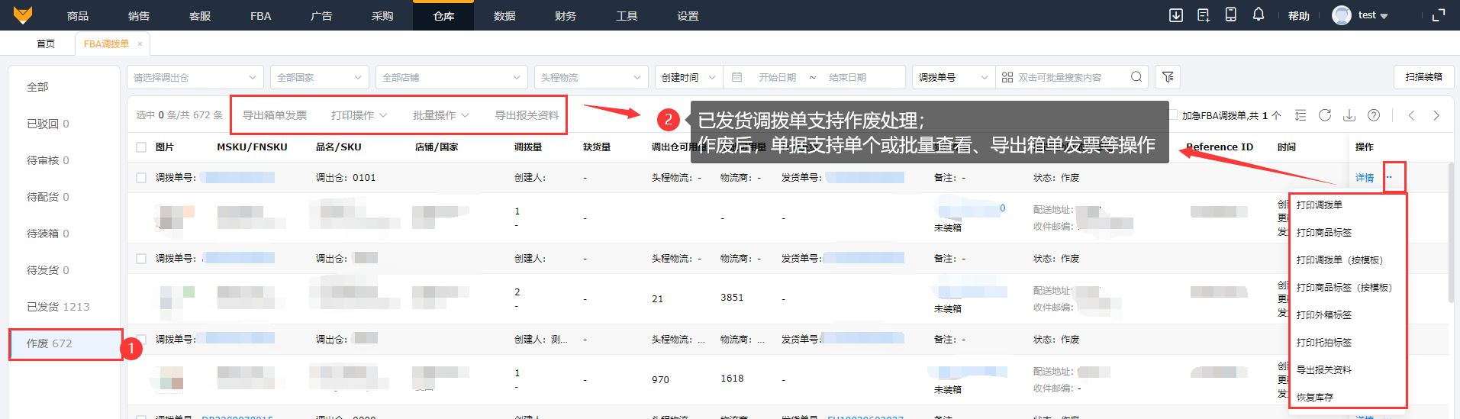Viewport: 1460px width, 419px height.
Task: Click the 开始日期 input field
Action: pos(777,77)
